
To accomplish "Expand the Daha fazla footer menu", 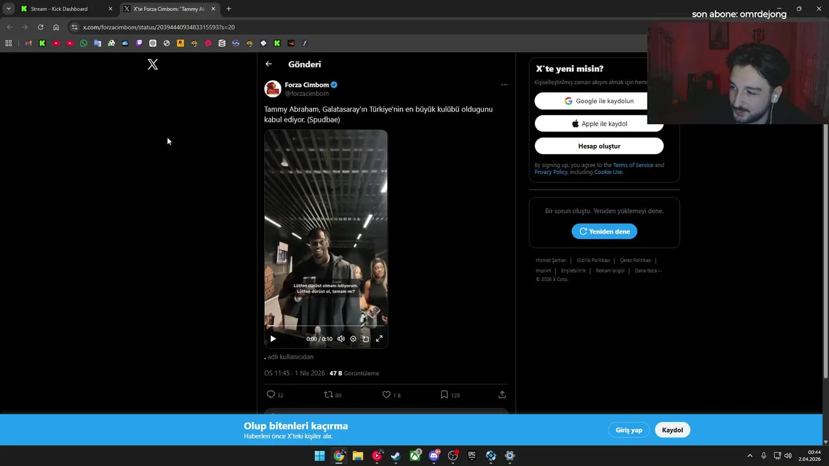I will pos(648,271).
